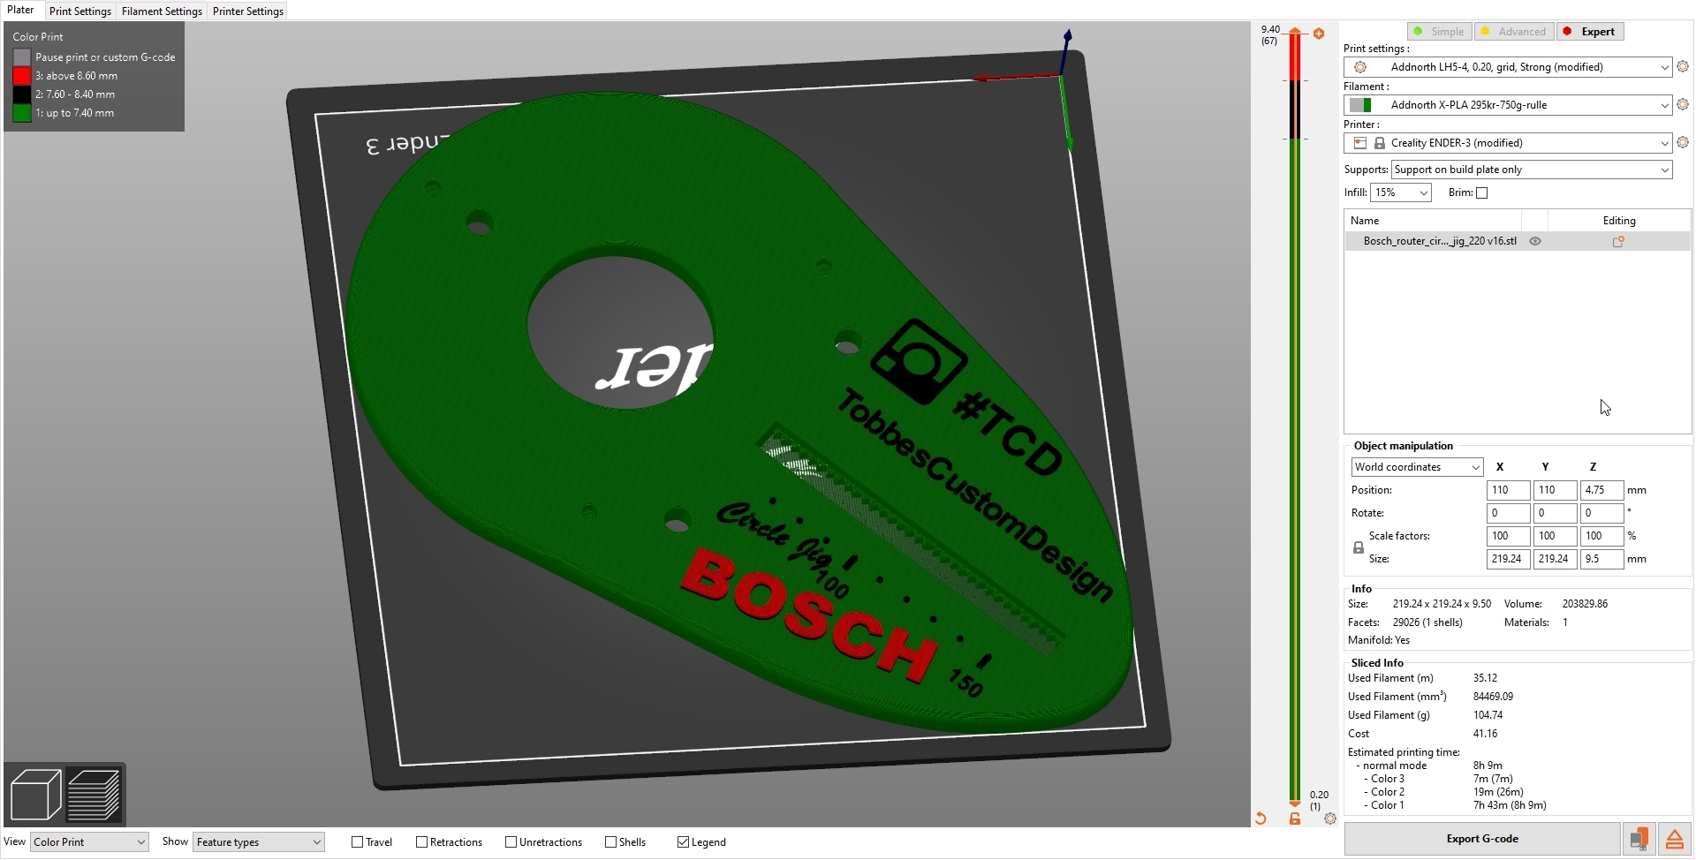Image resolution: width=1696 pixels, height=860 pixels.
Task: Click the Size Y input field
Action: 1555,559
